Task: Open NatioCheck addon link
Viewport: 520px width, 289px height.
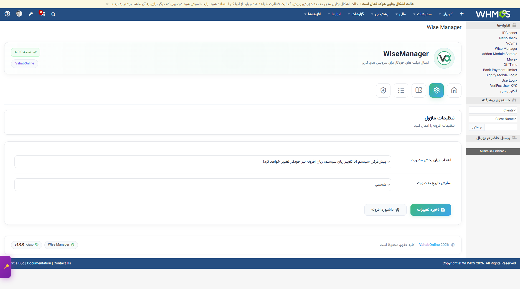Action: click(x=508, y=38)
